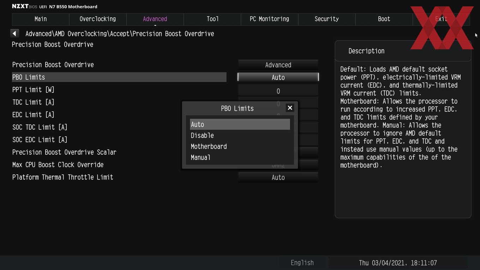This screenshot has width=480, height=270.
Task: Click the breadcrumb path text
Action: point(120,34)
